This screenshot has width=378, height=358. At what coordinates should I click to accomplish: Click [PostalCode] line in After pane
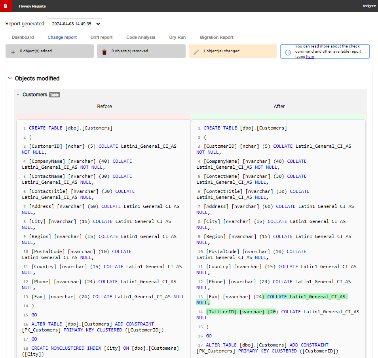[251, 255]
